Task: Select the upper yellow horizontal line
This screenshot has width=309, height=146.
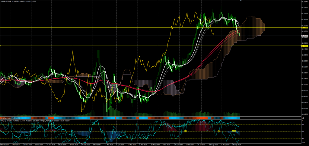Action: click(x=121, y=27)
